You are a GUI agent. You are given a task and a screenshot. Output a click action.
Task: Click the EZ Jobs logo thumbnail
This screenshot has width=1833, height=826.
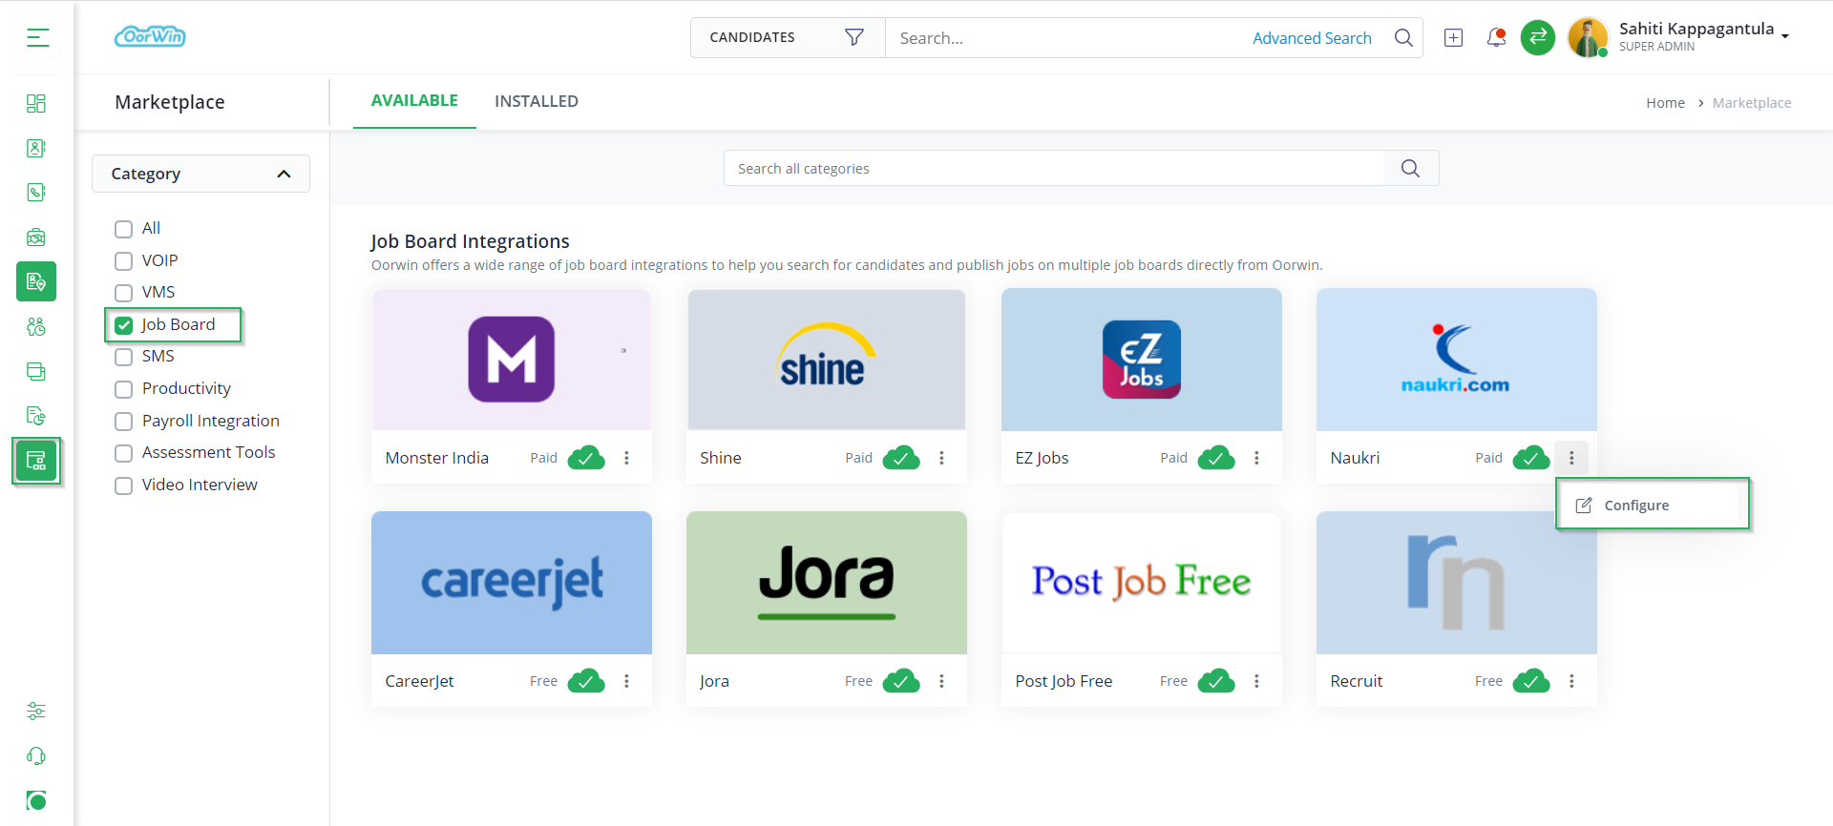(1142, 360)
